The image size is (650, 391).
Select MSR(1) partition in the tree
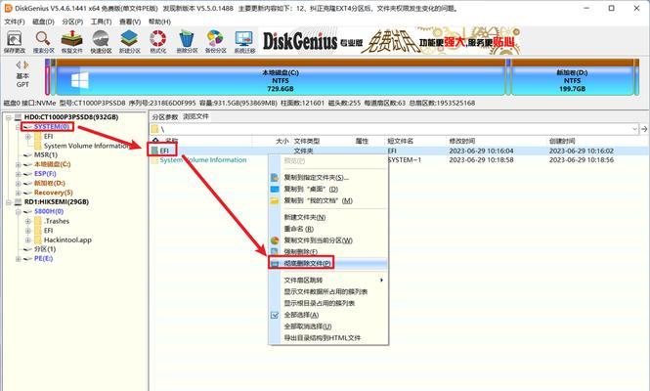[x=46, y=155]
